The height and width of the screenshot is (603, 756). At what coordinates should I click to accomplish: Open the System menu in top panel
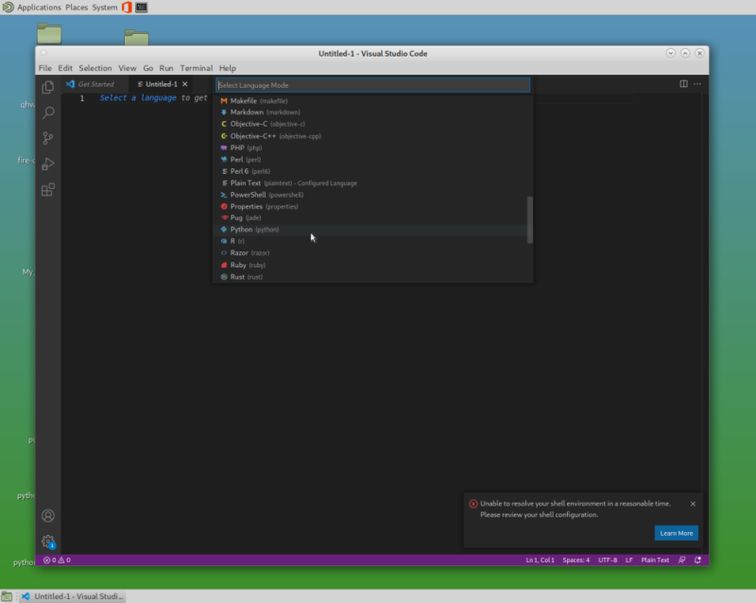(x=105, y=8)
